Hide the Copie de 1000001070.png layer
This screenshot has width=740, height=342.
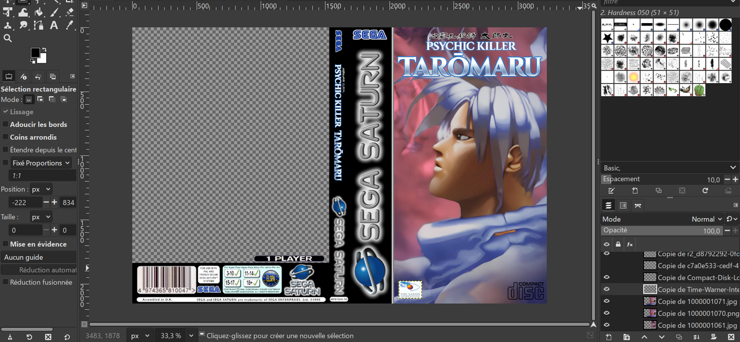click(606, 313)
